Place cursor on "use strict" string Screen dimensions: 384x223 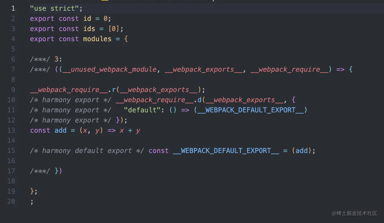tap(54, 8)
